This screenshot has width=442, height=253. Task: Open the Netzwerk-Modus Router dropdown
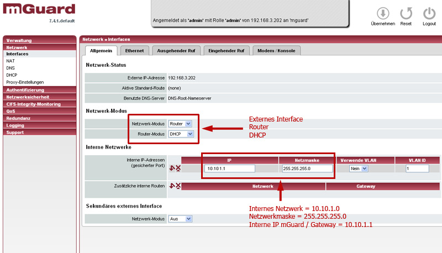pos(181,124)
